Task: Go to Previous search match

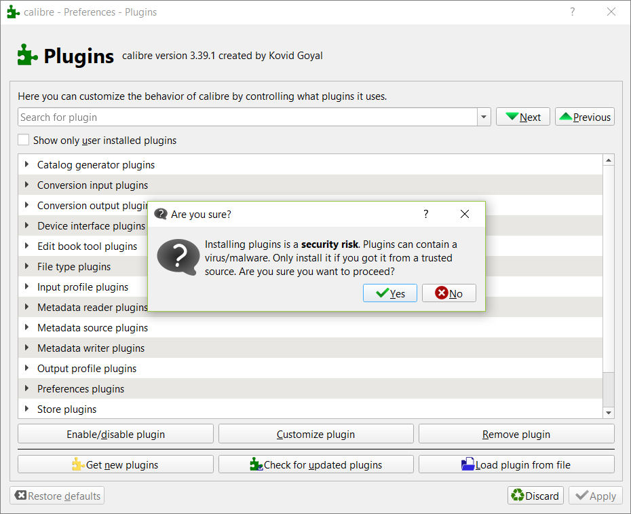Action: 585,117
